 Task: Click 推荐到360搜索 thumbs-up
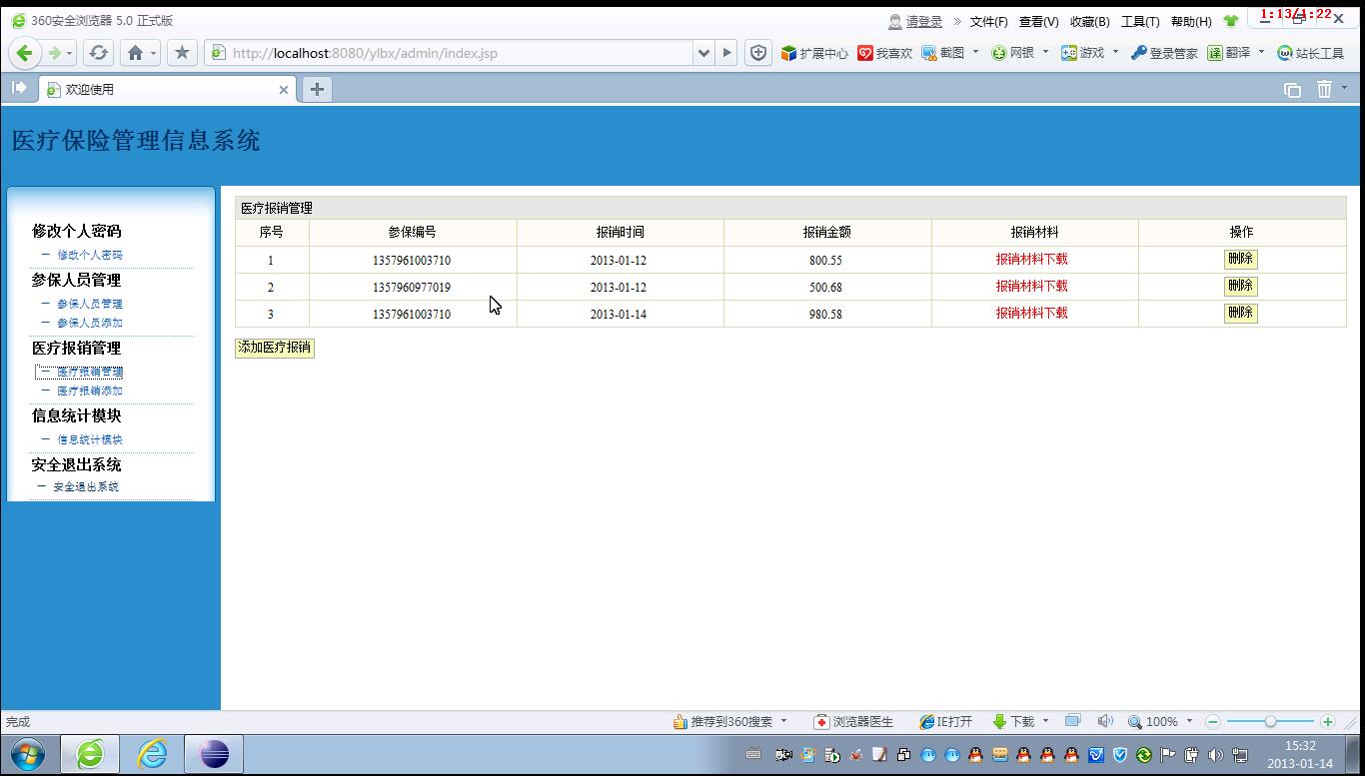(723, 721)
